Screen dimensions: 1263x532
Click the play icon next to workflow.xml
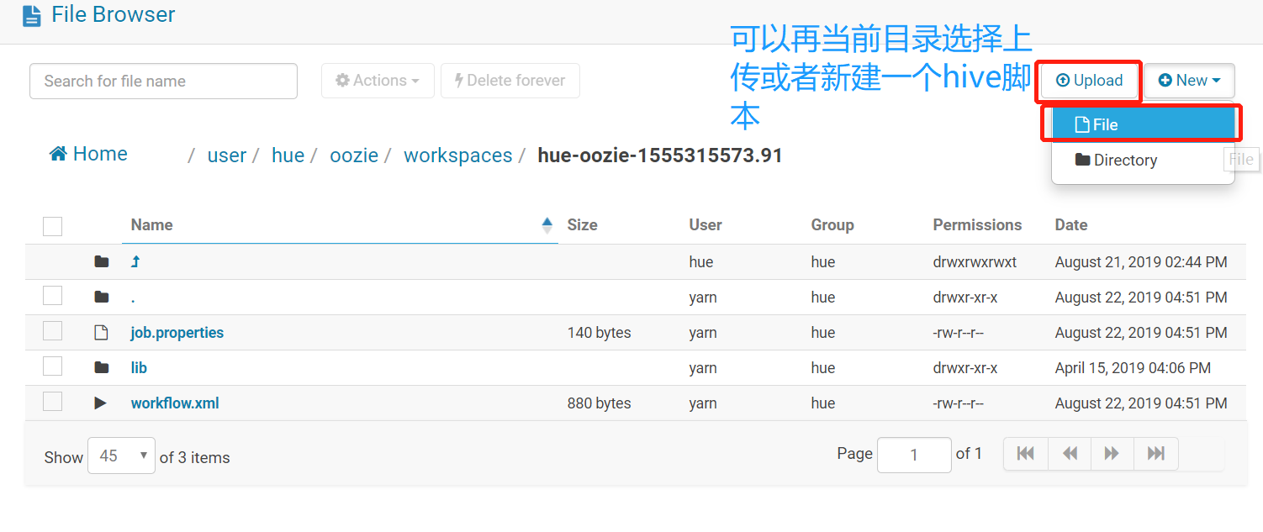coord(101,403)
